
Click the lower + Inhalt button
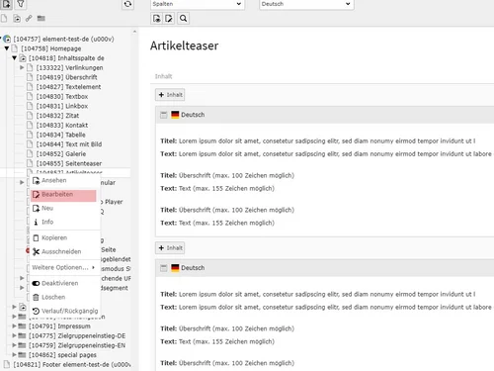coord(170,248)
